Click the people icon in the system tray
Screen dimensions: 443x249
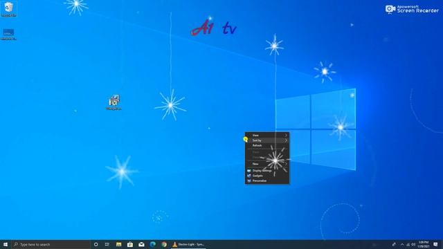point(394,244)
